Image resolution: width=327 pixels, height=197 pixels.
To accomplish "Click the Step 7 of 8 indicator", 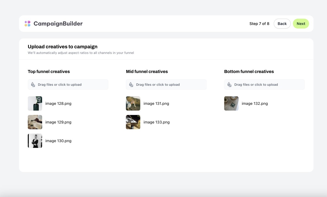I will [259, 24].
